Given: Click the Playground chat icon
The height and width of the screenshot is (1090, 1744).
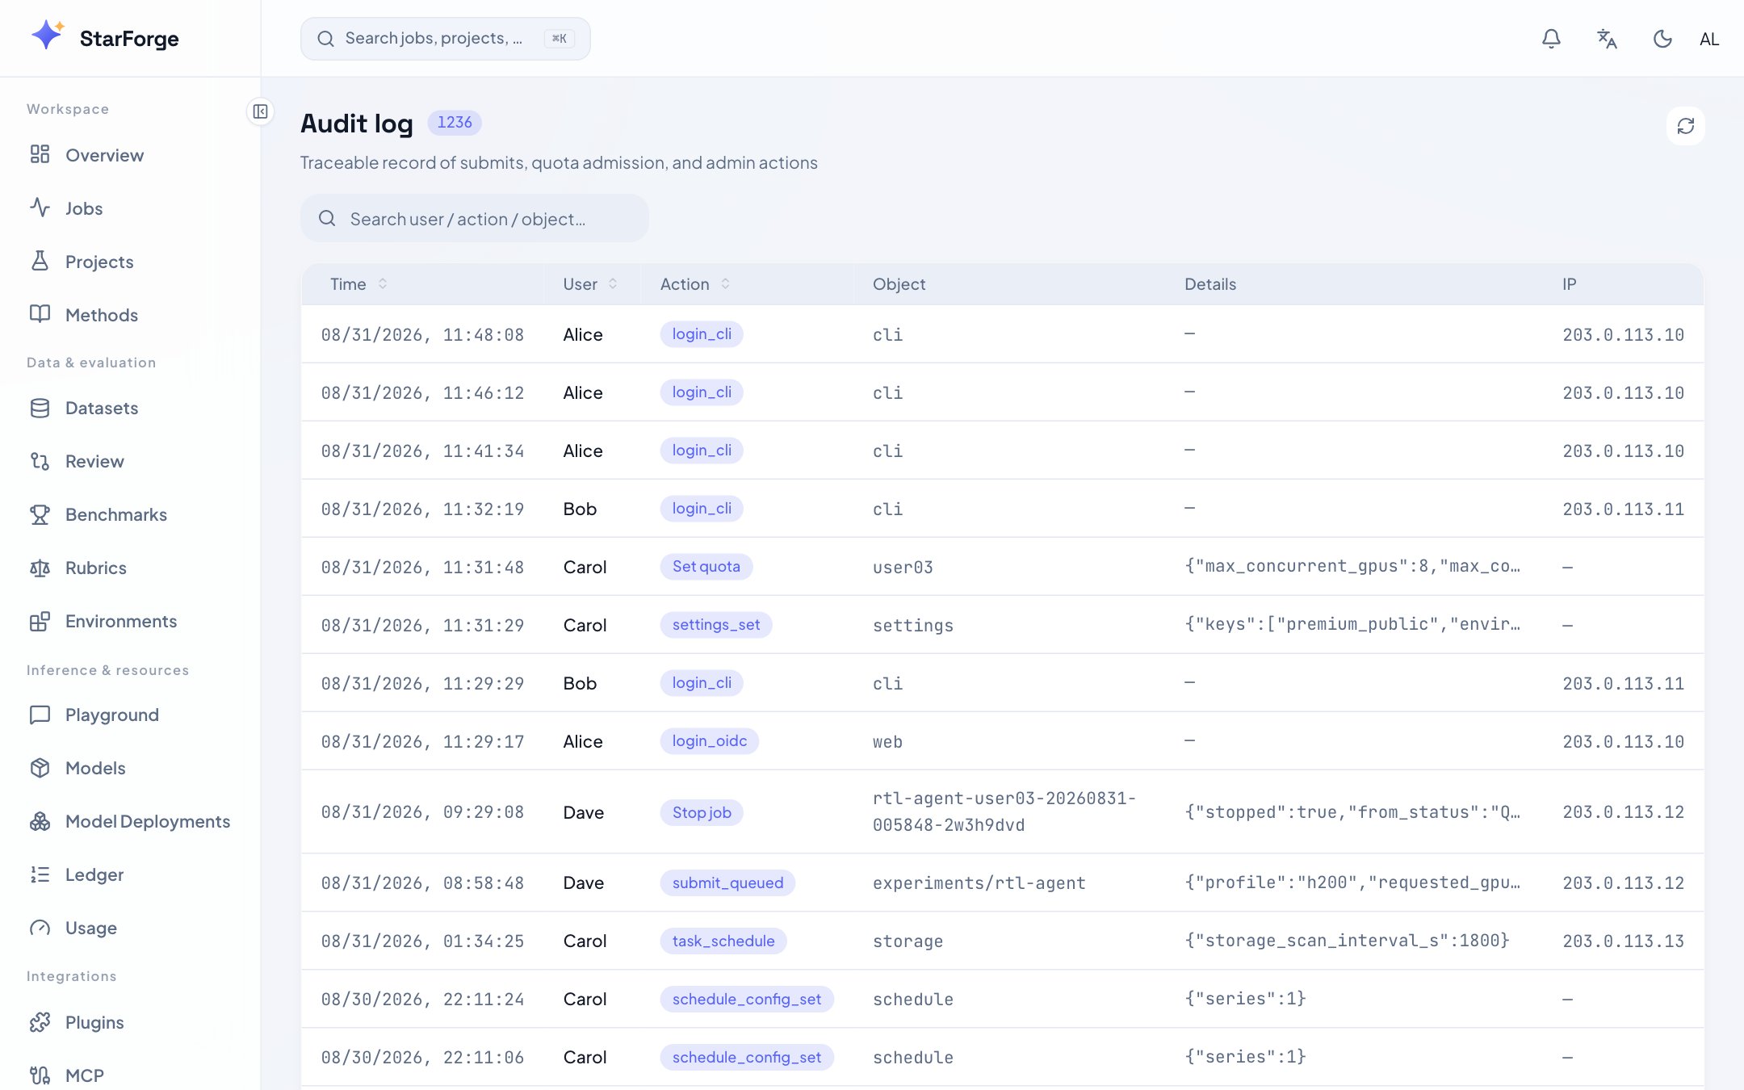Looking at the screenshot, I should pyautogui.click(x=40, y=715).
